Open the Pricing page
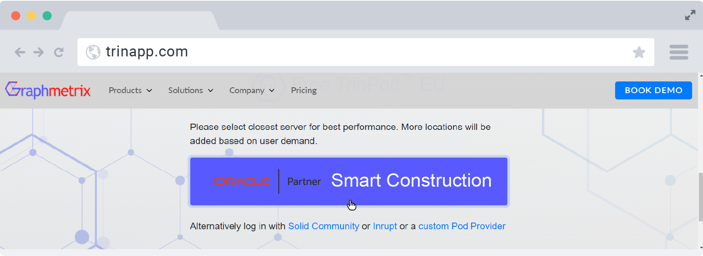 tap(304, 91)
